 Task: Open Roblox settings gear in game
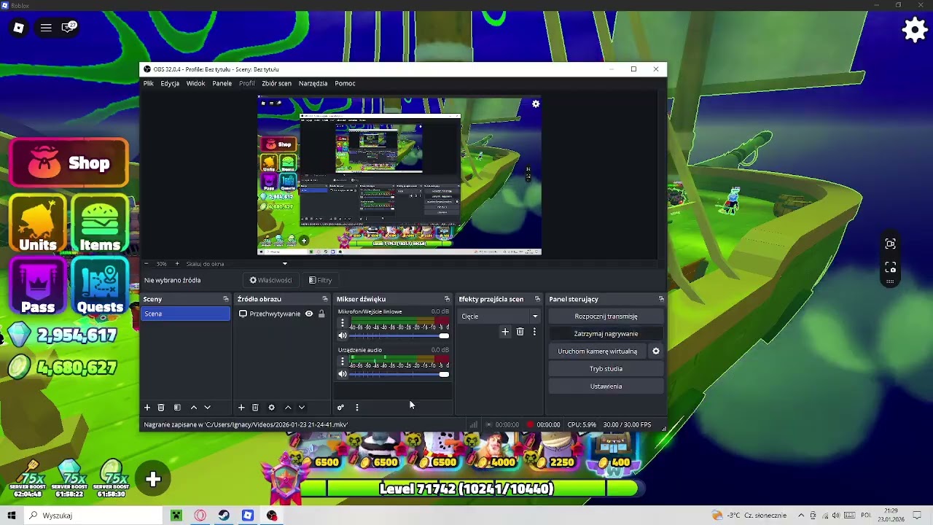(915, 30)
